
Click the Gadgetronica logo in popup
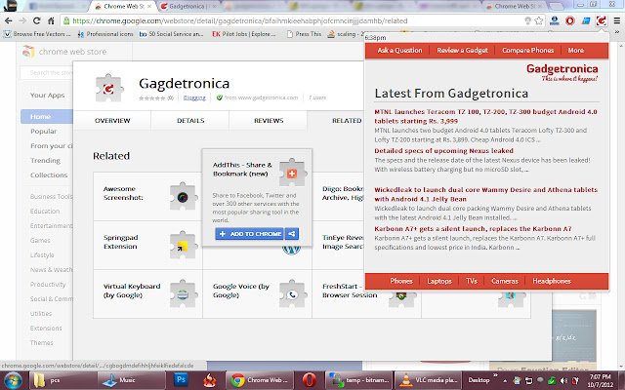pyautogui.click(x=562, y=72)
